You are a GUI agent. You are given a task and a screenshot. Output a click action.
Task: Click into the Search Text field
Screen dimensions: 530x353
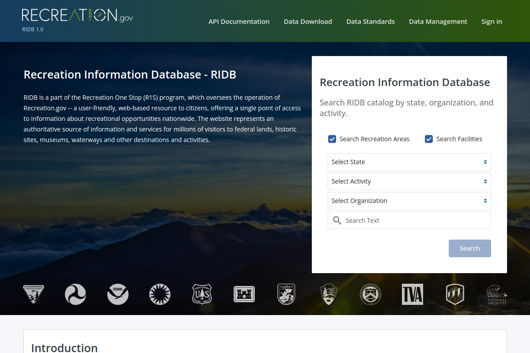tap(409, 220)
